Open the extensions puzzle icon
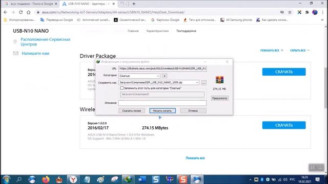 click(x=307, y=12)
